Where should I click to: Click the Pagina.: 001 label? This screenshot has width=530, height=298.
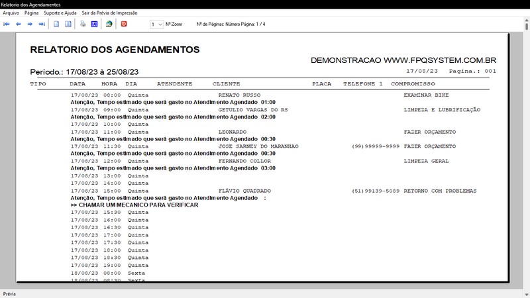[472, 72]
